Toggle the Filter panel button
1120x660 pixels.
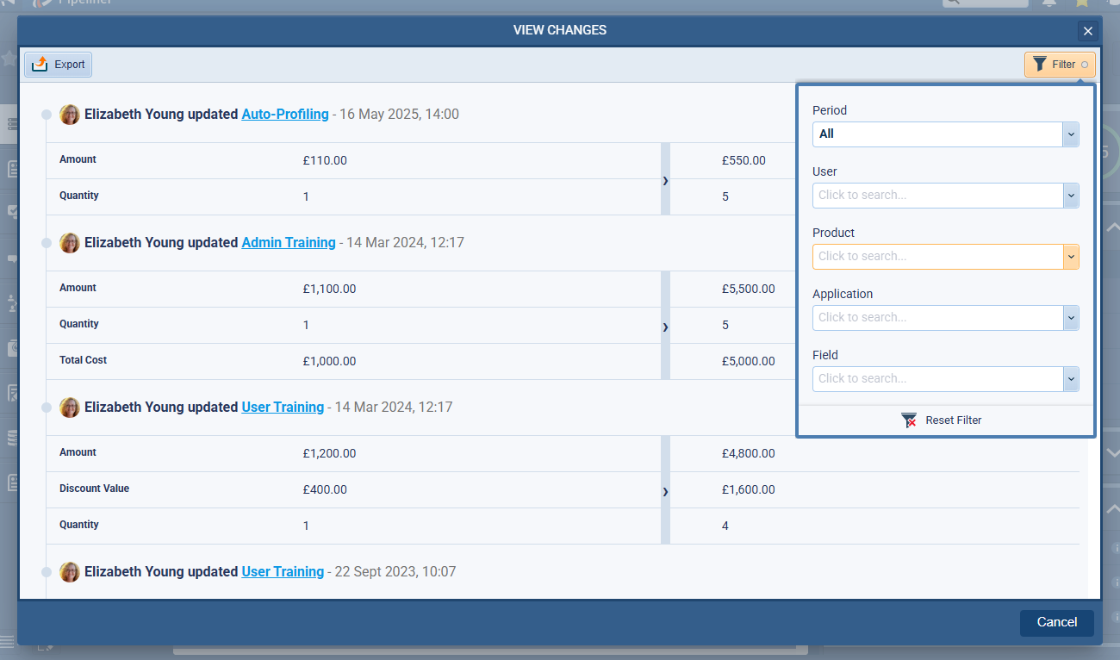[1059, 65]
